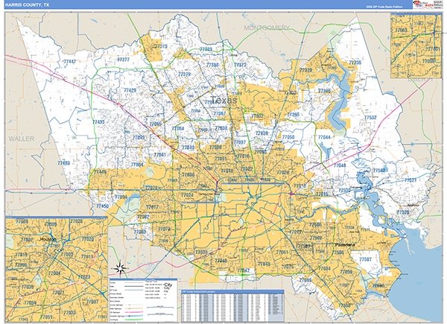Click ZIP code label 77088
Image resolution: width=447 pixels, height=324 pixels.
(x=215, y=147)
